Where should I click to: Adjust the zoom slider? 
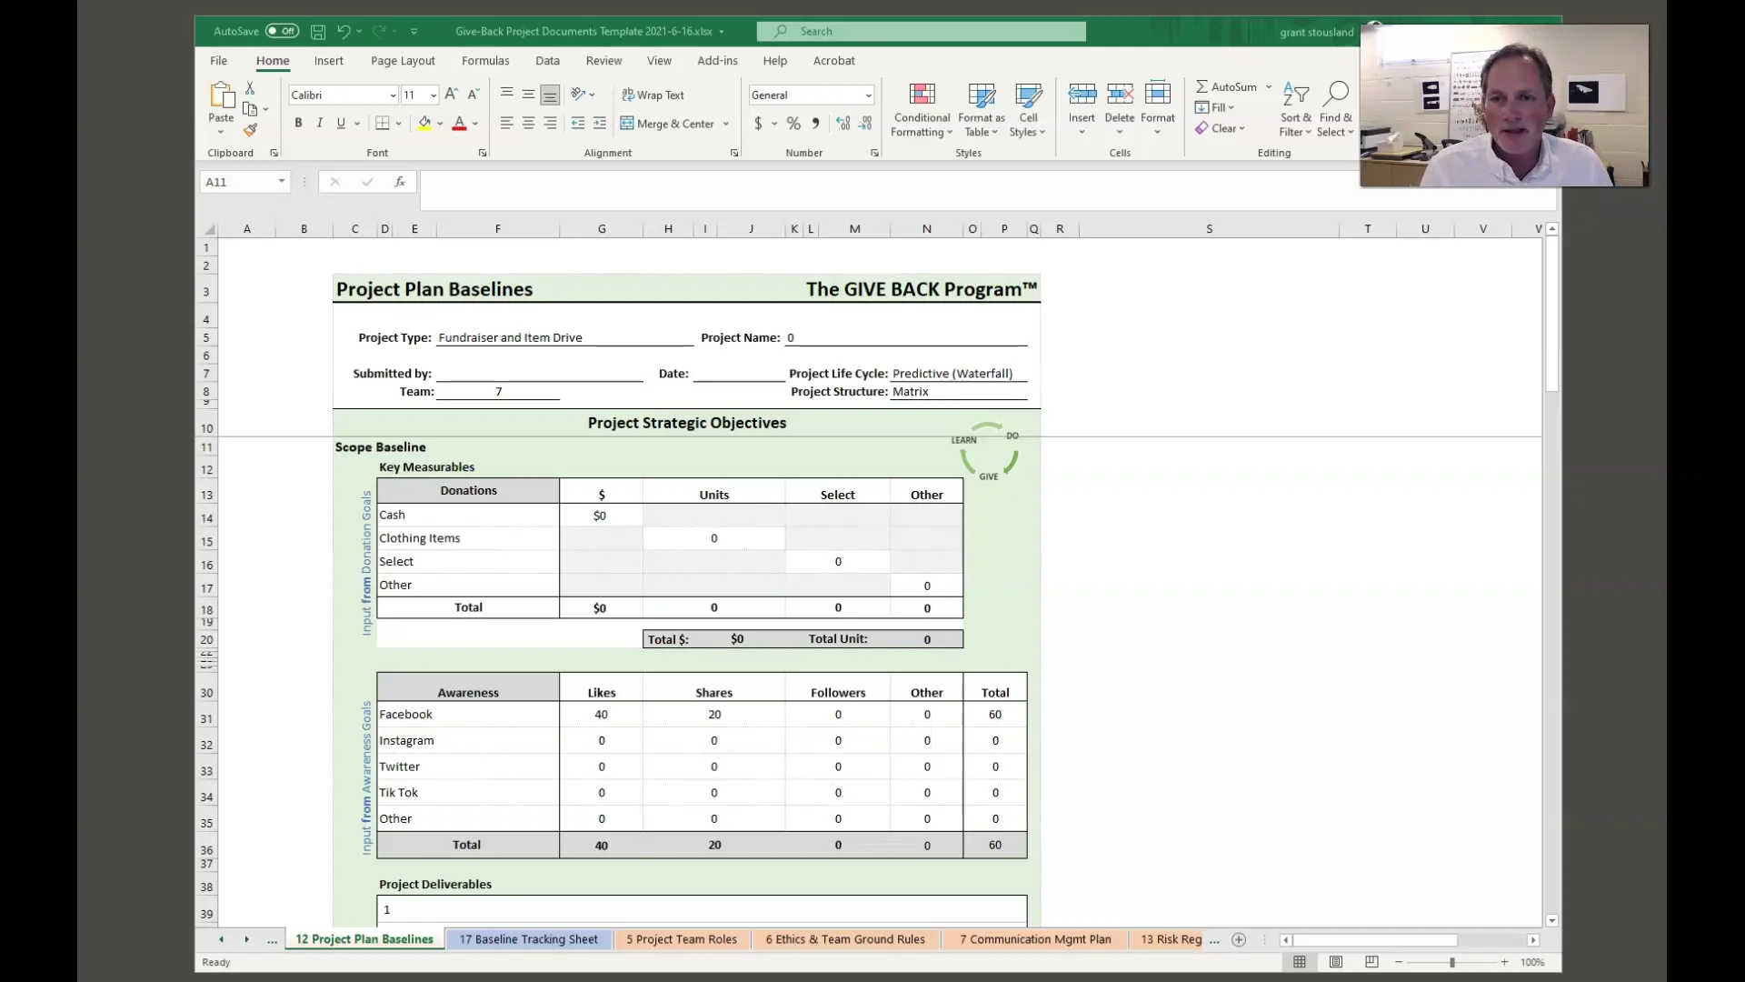(1451, 962)
